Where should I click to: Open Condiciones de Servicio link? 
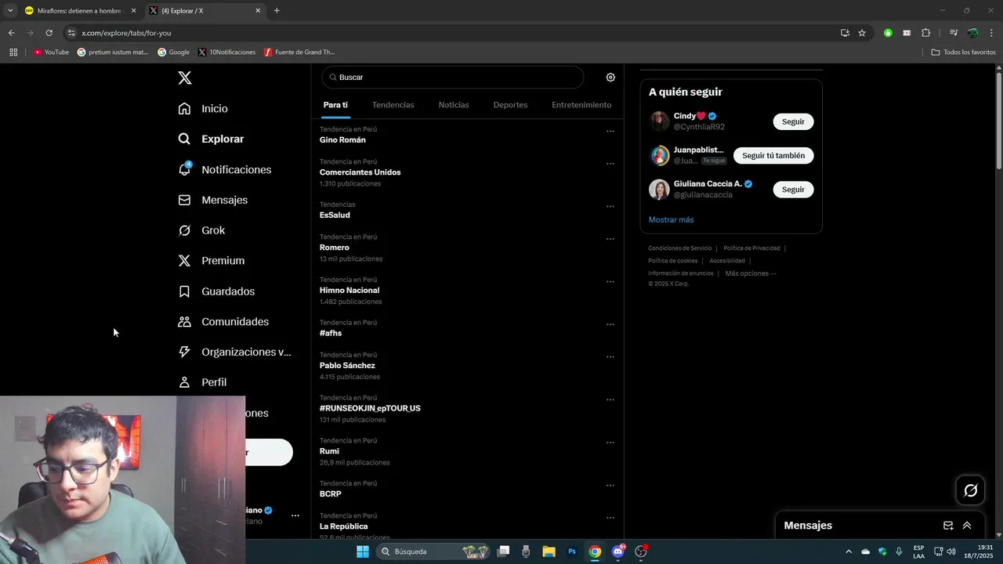click(679, 248)
